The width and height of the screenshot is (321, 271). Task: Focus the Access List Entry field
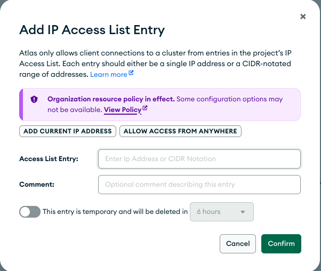199,159
